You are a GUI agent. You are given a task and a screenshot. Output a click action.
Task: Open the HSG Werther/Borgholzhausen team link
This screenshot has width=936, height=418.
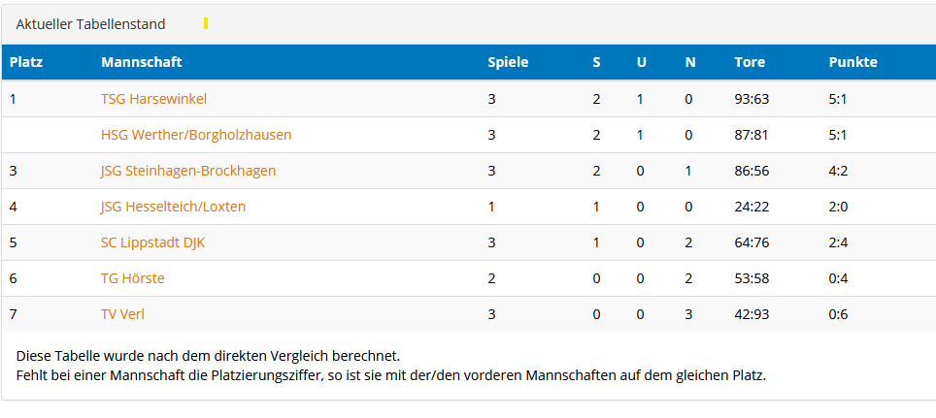[x=196, y=135]
